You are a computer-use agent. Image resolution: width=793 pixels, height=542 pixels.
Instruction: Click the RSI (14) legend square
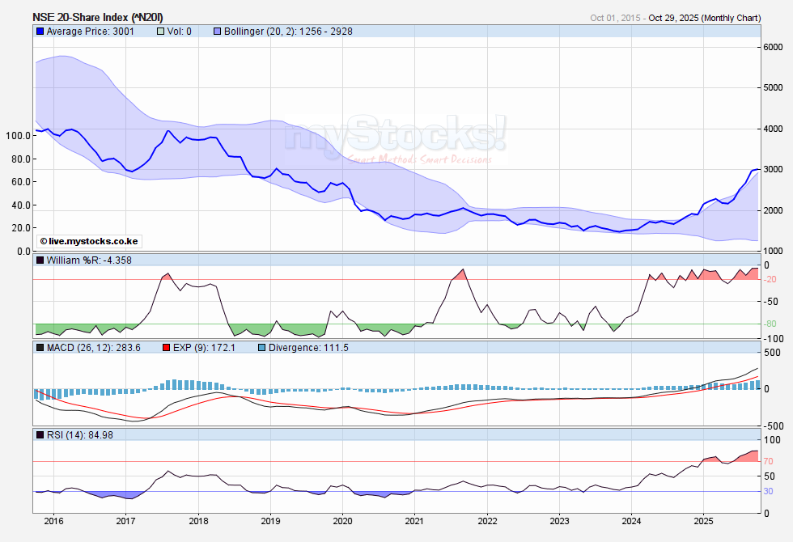pos(40,435)
